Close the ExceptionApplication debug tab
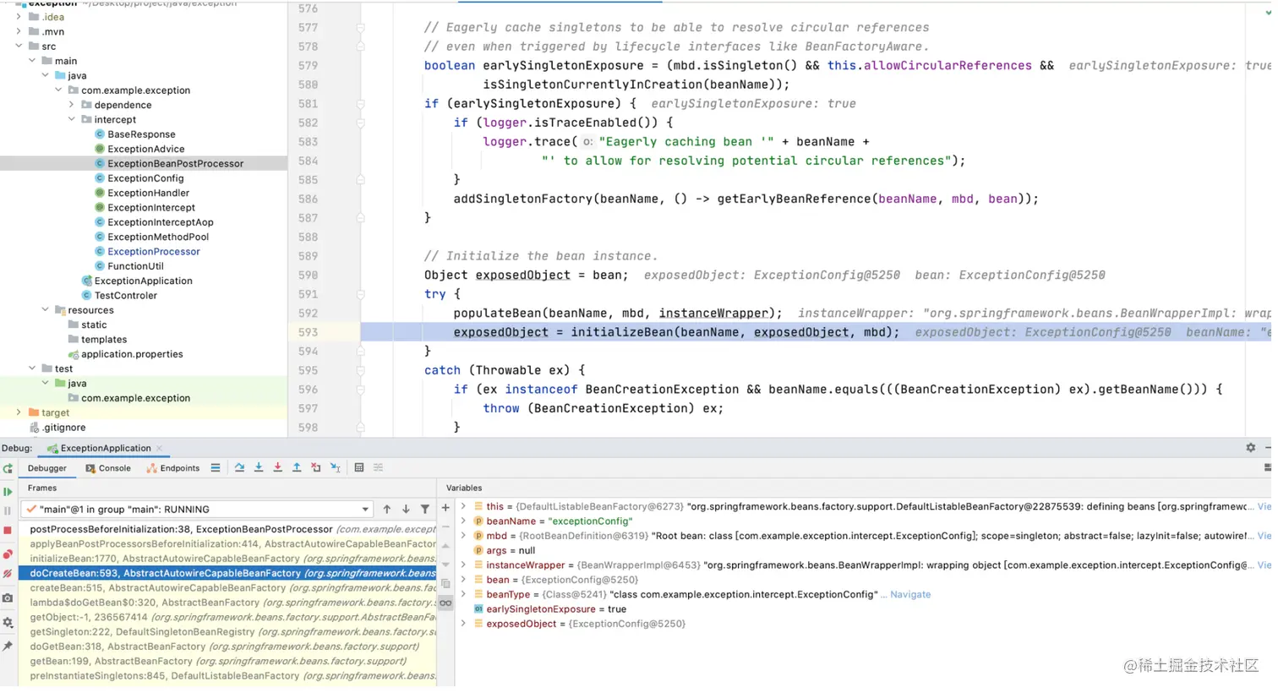The height and width of the screenshot is (693, 1278). pos(159,449)
